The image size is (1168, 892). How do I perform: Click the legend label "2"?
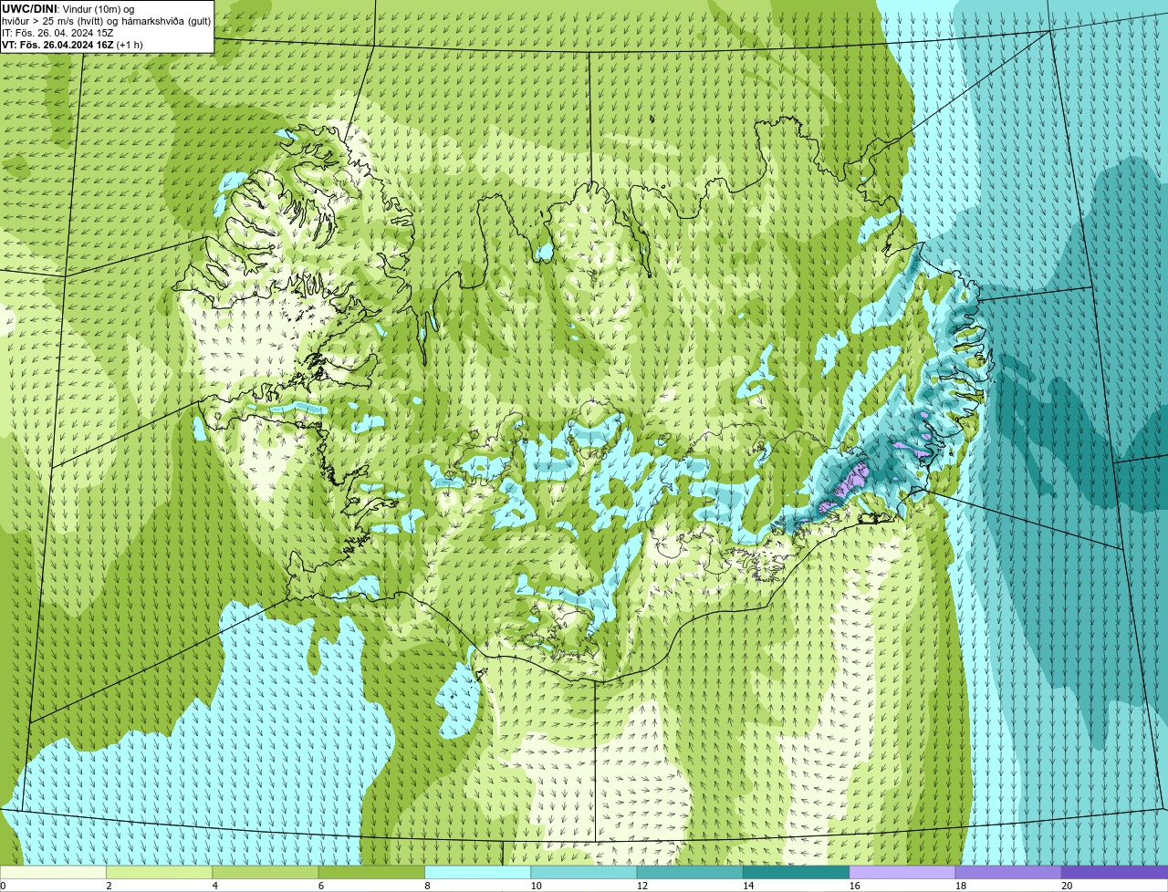click(109, 886)
